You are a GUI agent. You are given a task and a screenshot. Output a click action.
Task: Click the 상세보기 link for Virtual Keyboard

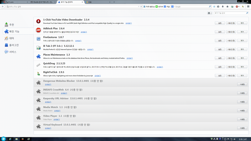tap(48, 128)
